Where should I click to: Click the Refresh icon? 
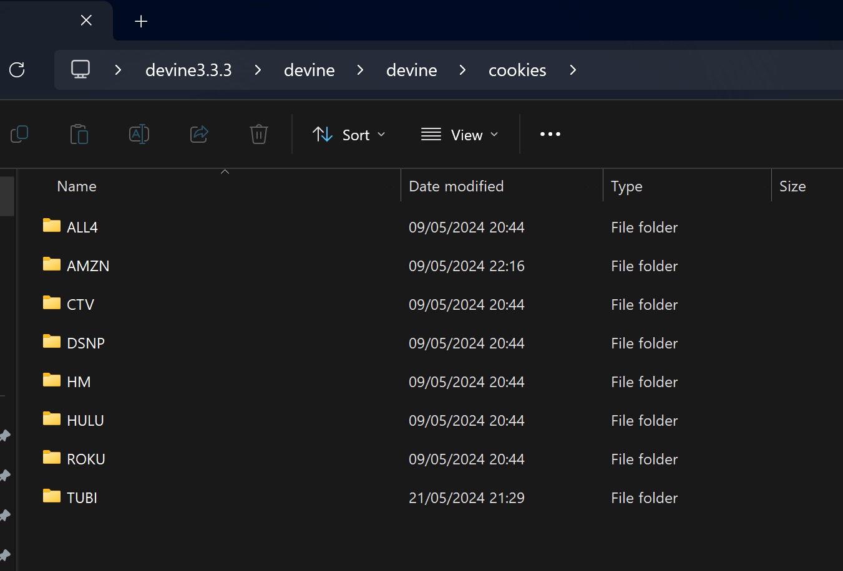tap(17, 70)
